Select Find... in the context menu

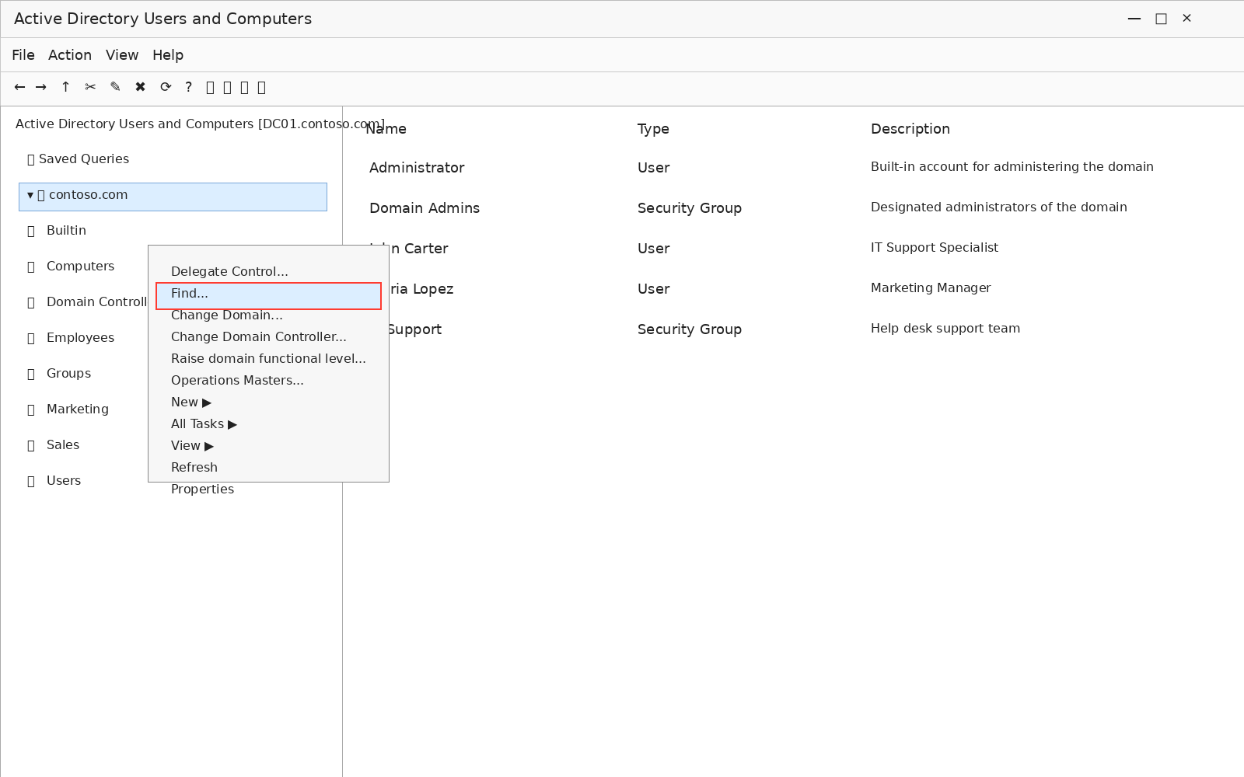[x=268, y=296]
